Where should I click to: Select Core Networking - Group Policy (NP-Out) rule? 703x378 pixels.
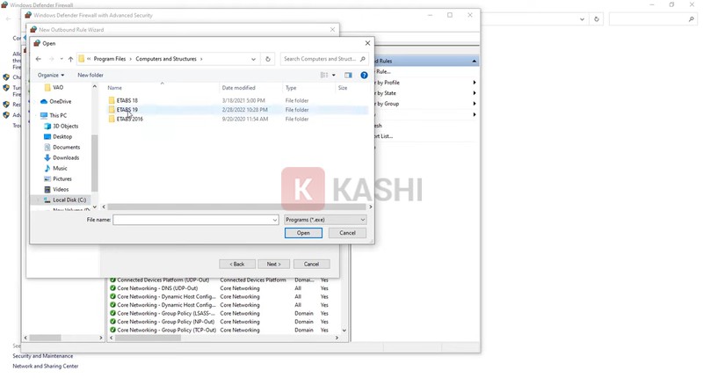tap(165, 322)
